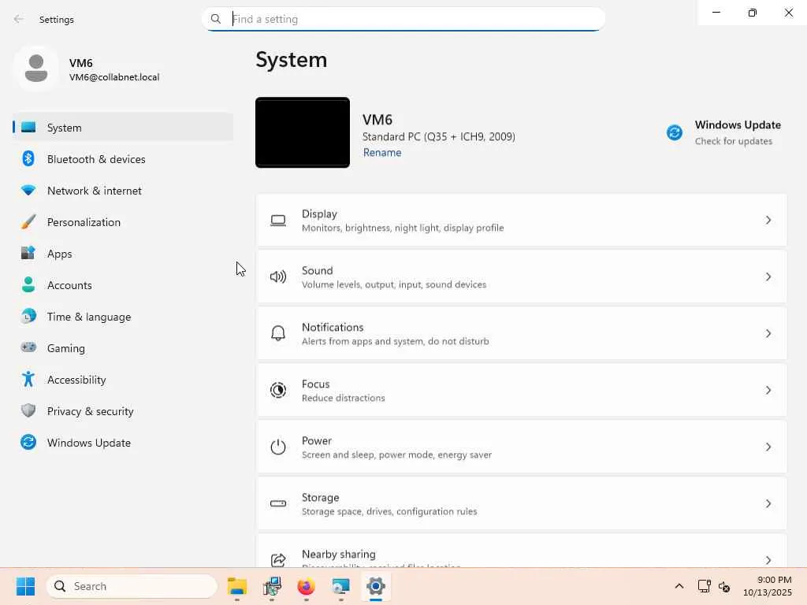Screen dimensions: 807x605
Task: Click the Windows Update heading at top right
Action: point(738,125)
